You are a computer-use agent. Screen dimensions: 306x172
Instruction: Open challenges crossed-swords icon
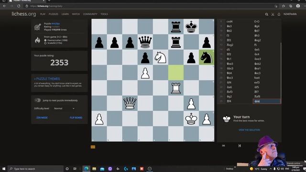tap(273, 14)
